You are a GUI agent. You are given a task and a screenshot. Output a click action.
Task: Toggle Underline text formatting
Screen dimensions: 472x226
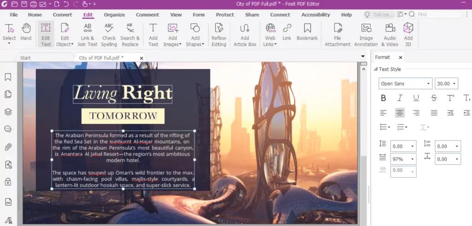pos(416,98)
